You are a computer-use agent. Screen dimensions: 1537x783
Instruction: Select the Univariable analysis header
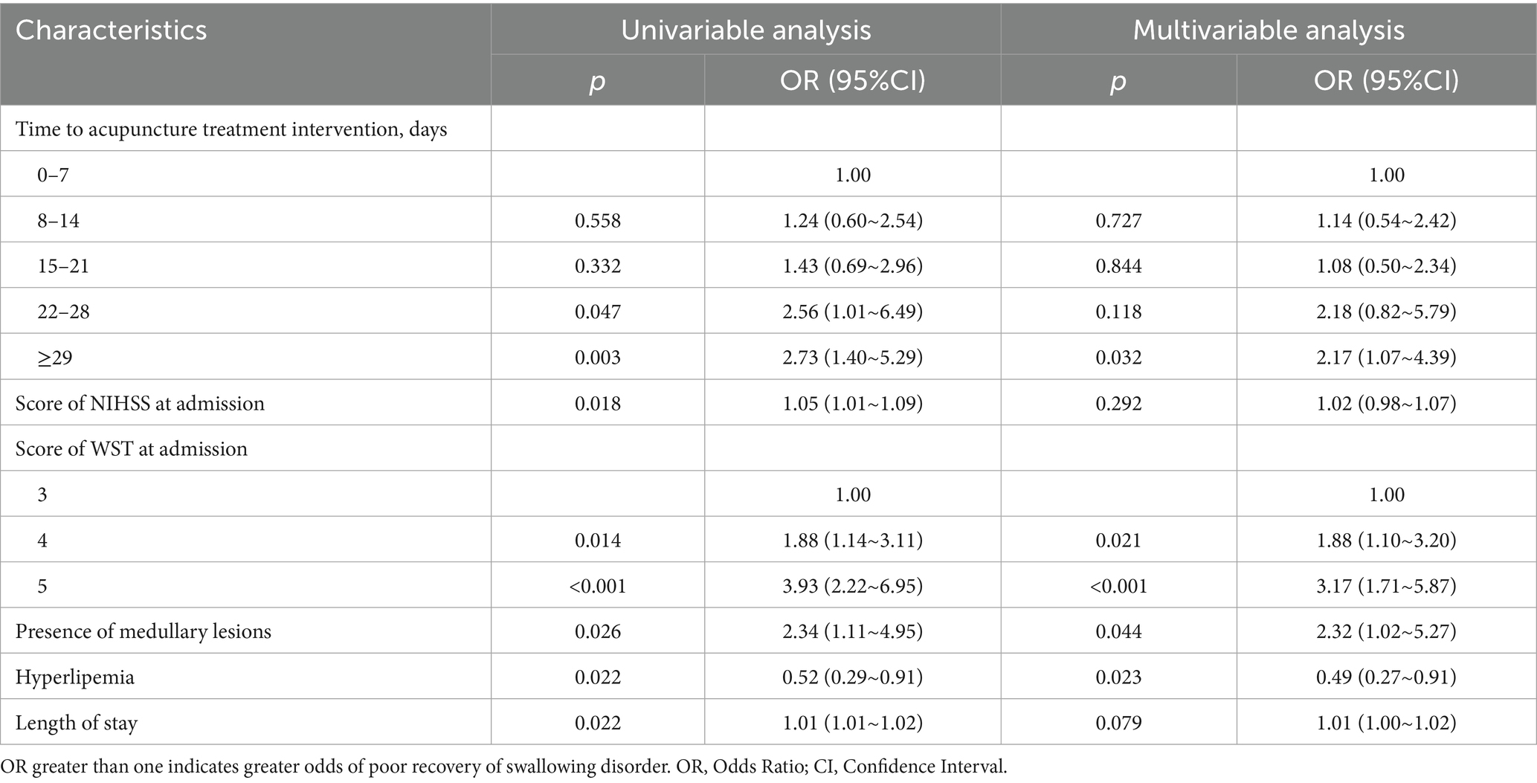[745, 30]
